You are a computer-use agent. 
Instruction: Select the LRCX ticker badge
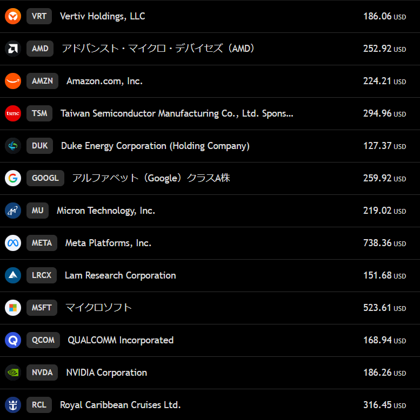(x=42, y=275)
